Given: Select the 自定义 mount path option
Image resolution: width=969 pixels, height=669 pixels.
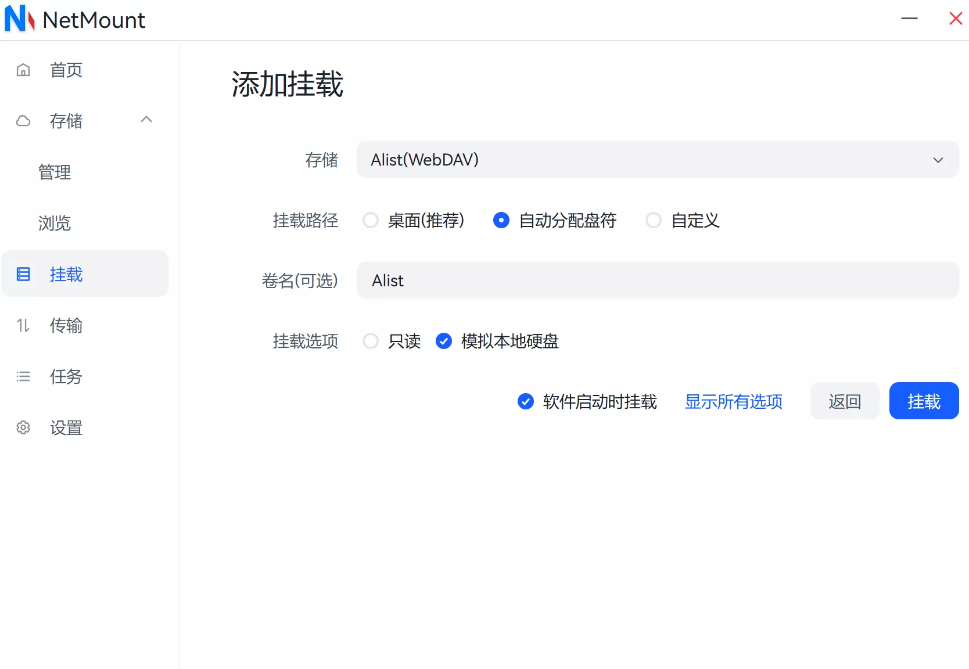Looking at the screenshot, I should coord(654,221).
